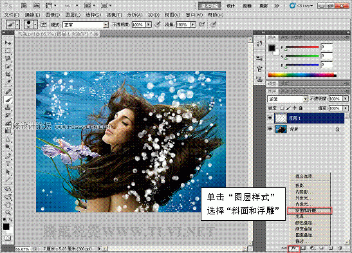This screenshot has width=352, height=253.
Task: Select the Spot Healing Brush tool
Action: pyautogui.click(x=8, y=91)
